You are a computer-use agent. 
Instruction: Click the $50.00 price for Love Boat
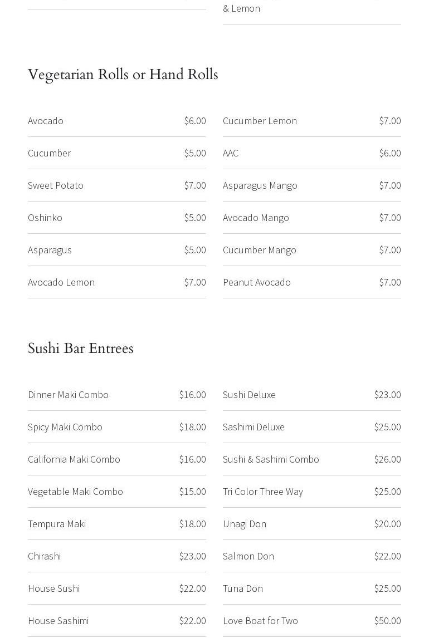(x=387, y=621)
